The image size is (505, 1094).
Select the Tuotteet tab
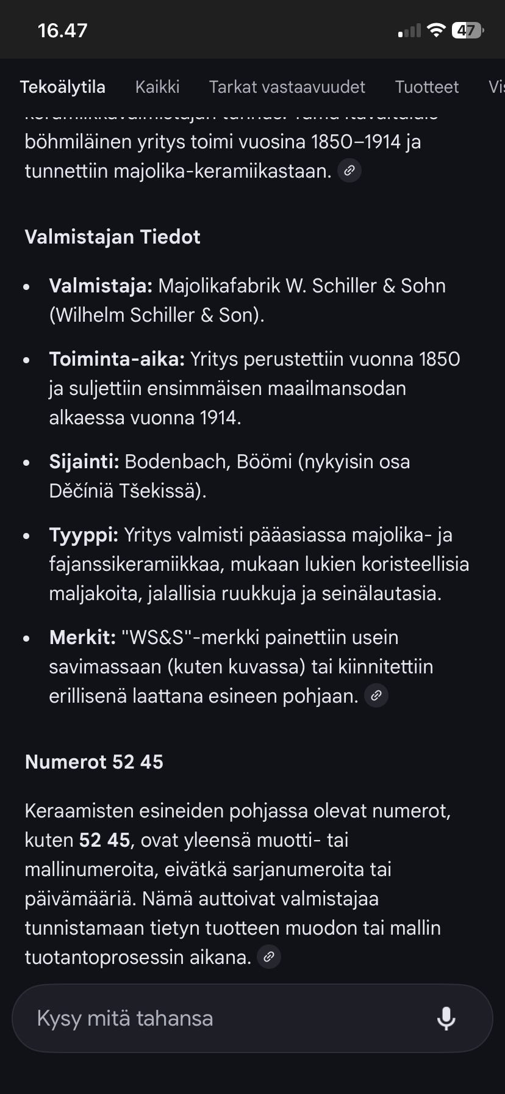click(x=427, y=87)
